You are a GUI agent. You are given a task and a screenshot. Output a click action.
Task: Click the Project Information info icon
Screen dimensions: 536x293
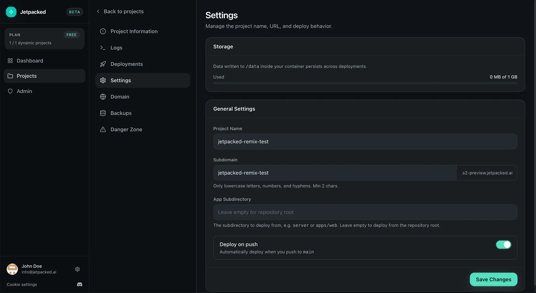tap(103, 31)
